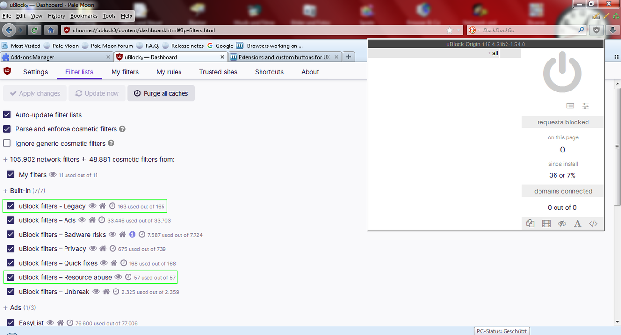Viewport: 621px width, 335px height.
Task: Open the Settings dashboard tab
Action: tap(35, 72)
